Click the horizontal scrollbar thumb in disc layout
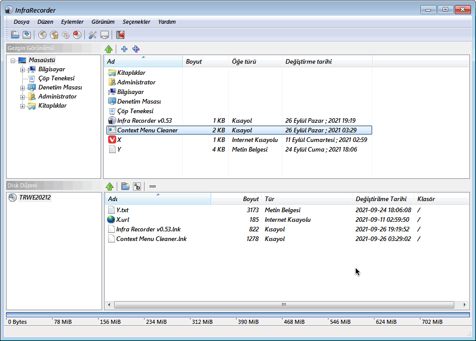Viewport: 476px width, 341px height. (x=284, y=305)
